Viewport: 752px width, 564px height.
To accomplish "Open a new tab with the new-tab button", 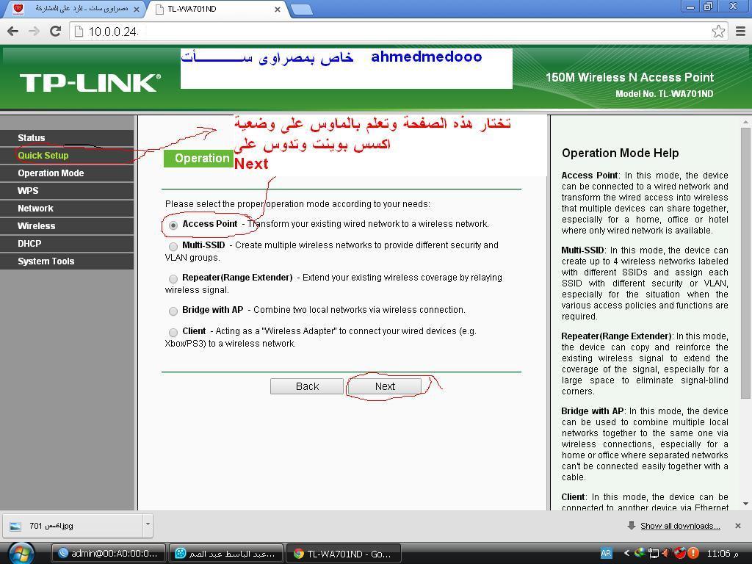I will (x=302, y=9).
